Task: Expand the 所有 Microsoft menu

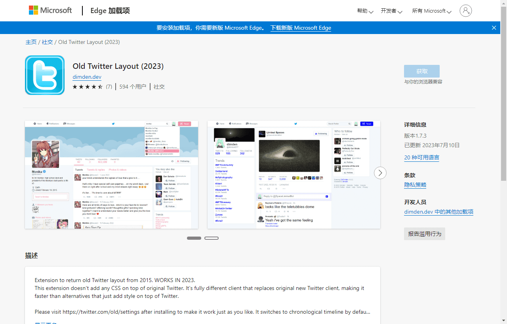Action: 431,11
